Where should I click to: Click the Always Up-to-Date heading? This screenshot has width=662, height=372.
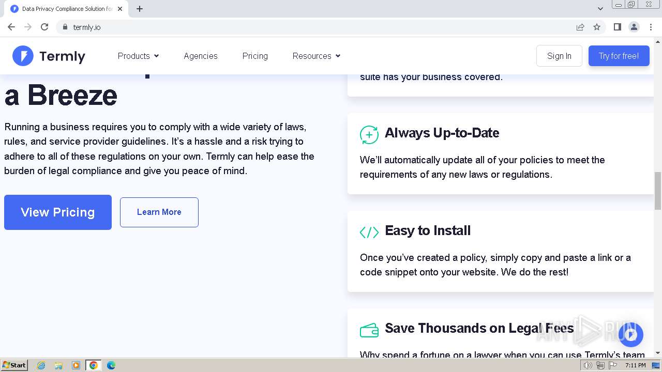coord(442,133)
